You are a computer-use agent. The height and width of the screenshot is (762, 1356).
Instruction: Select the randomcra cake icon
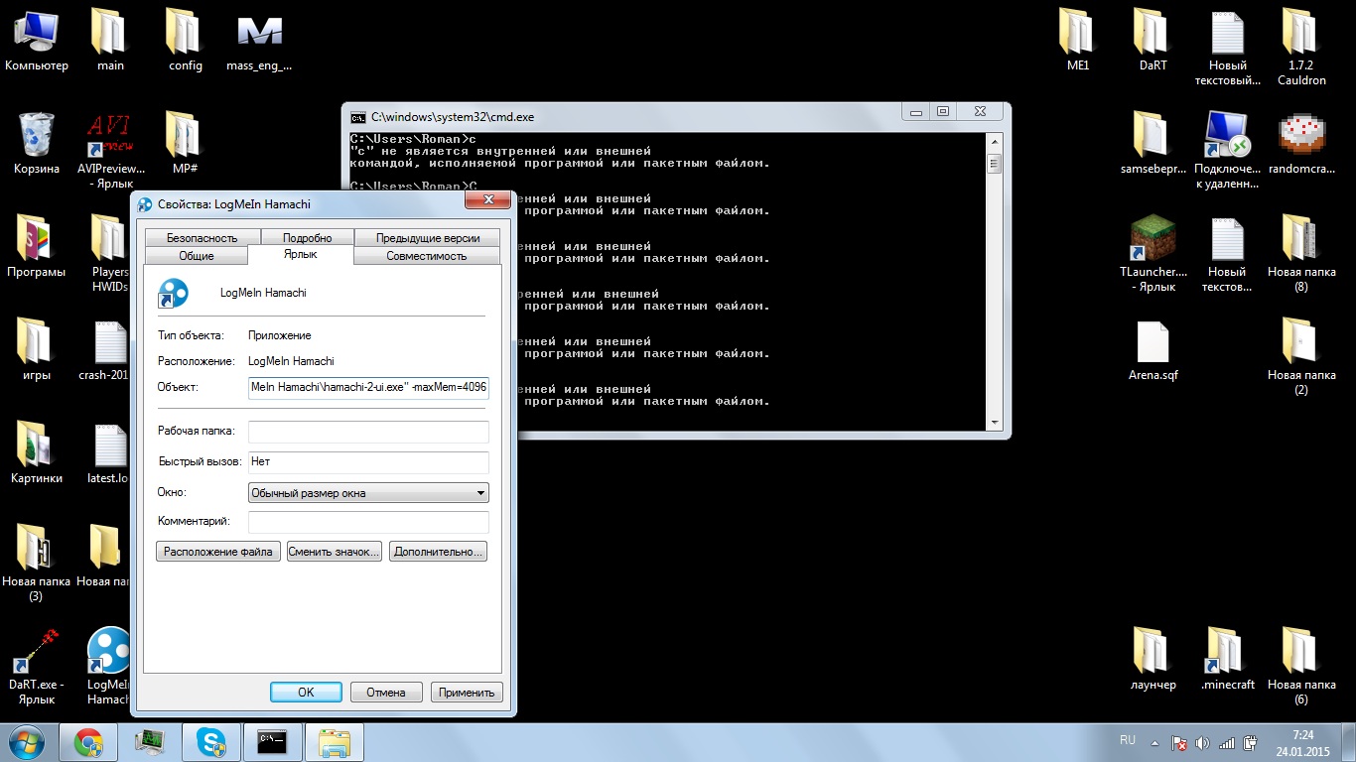tap(1301, 143)
